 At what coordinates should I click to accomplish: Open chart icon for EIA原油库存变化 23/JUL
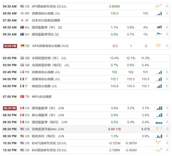(x=159, y=150)
